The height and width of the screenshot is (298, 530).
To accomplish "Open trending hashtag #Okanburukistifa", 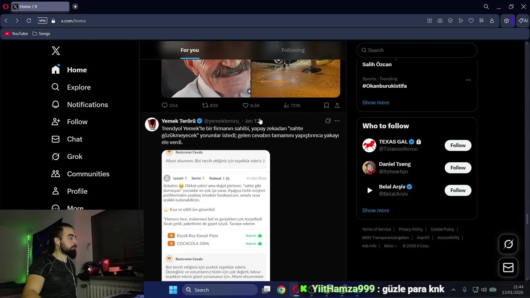I will 384,86.
